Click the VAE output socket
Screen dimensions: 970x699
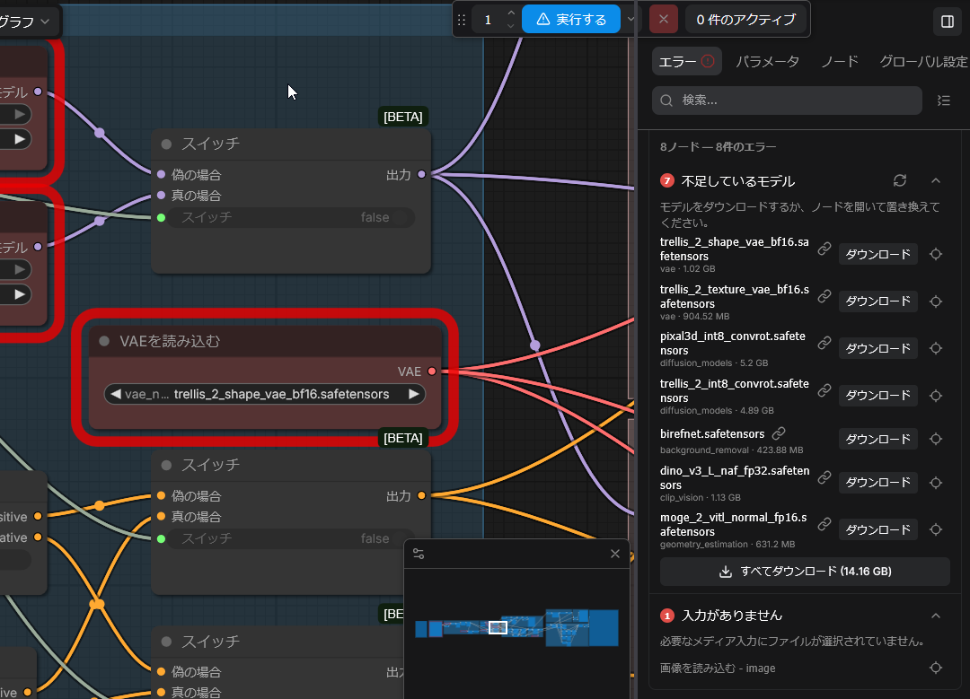(x=432, y=371)
